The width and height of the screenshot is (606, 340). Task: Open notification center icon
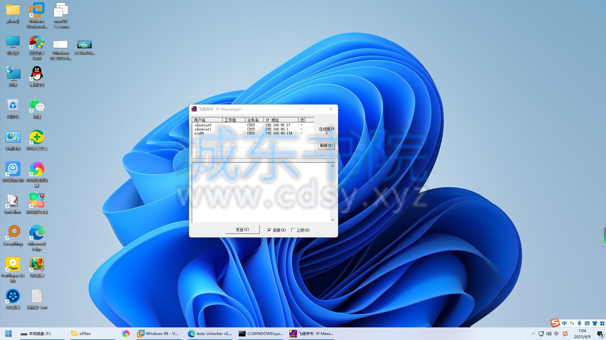click(600, 334)
